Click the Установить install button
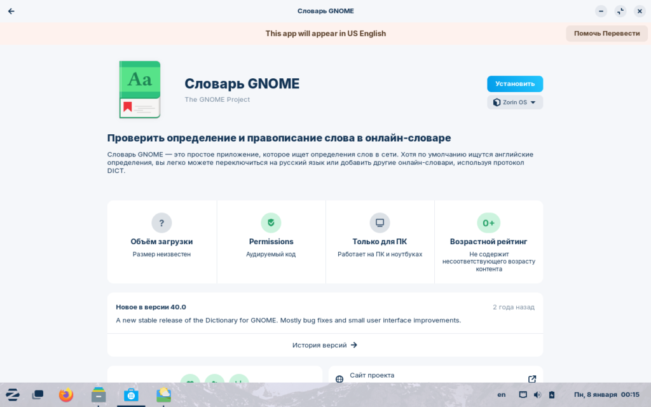Screen dimensions: 651x407 coord(515,84)
